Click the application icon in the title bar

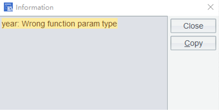click(8, 7)
